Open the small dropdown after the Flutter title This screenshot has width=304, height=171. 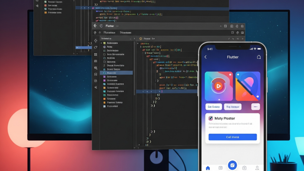[x=117, y=26]
